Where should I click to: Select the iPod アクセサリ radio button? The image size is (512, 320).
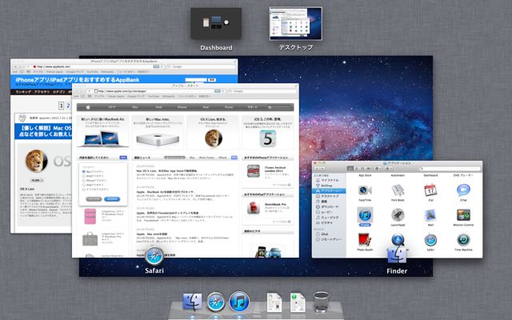coord(84,176)
